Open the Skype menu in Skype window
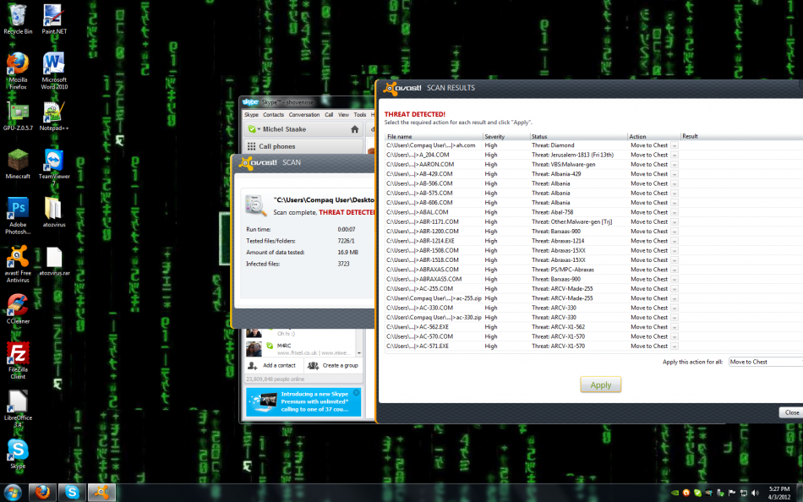Image resolution: width=803 pixels, height=502 pixels. (x=251, y=115)
